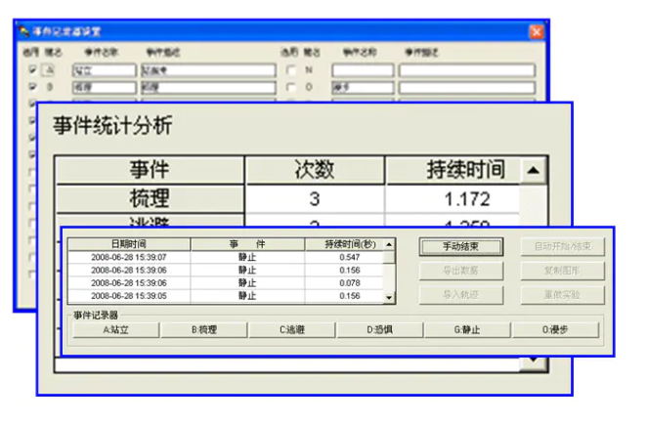This screenshot has height=423, width=647.
Task: Click the 持续时间(秒) column header in event log
Action: [345, 244]
